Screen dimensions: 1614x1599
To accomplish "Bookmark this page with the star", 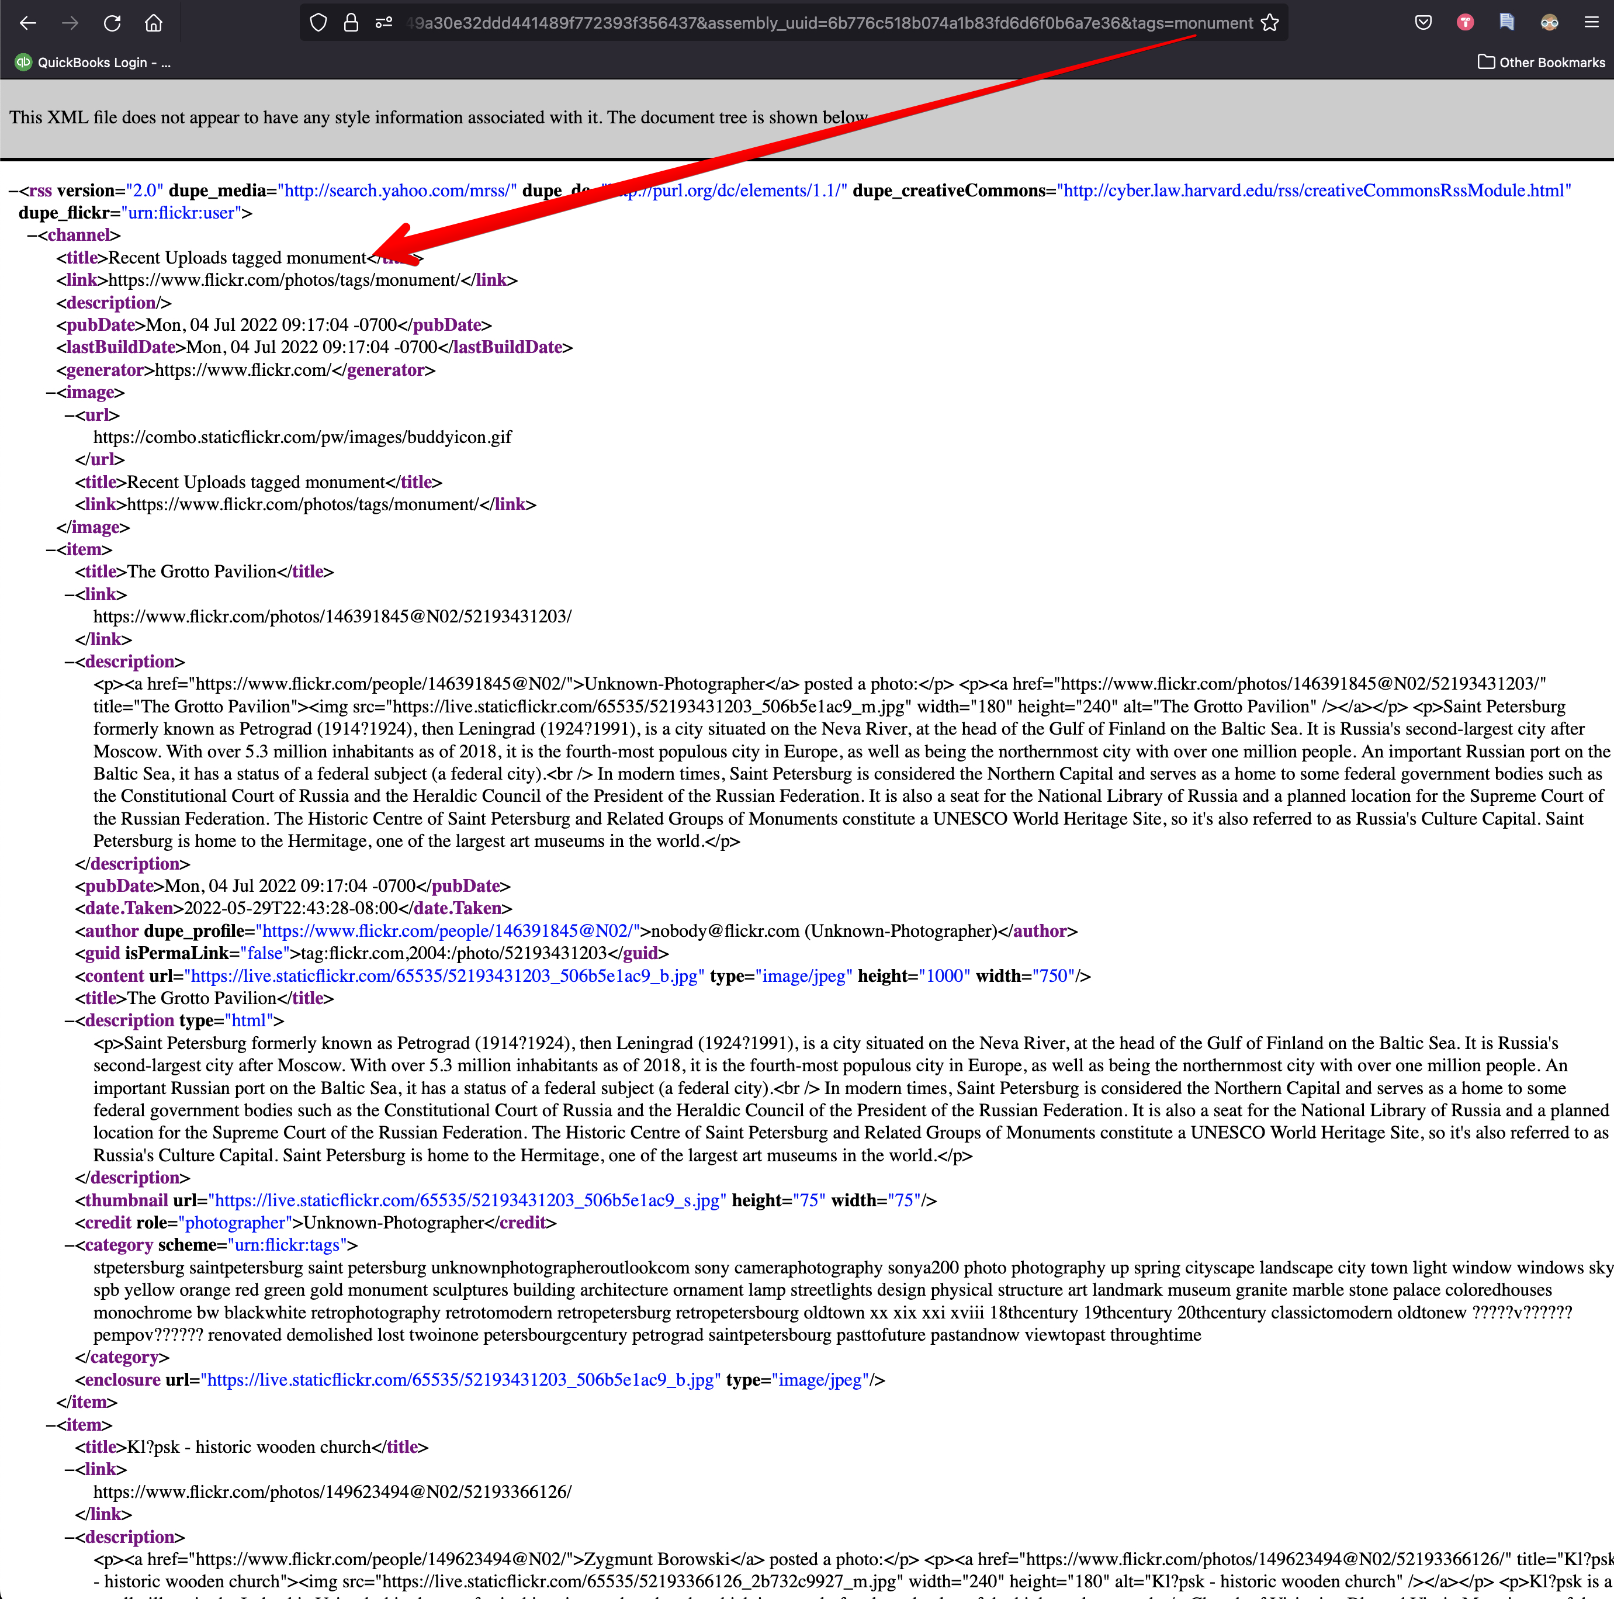I will pos(1269,23).
